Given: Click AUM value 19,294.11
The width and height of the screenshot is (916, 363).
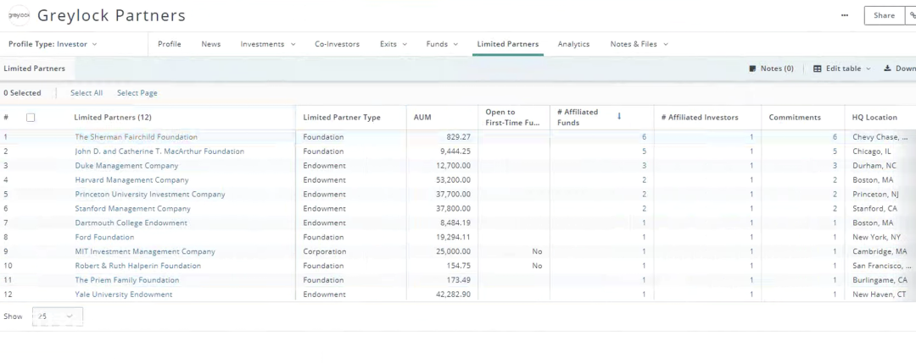Looking at the screenshot, I should point(453,237).
